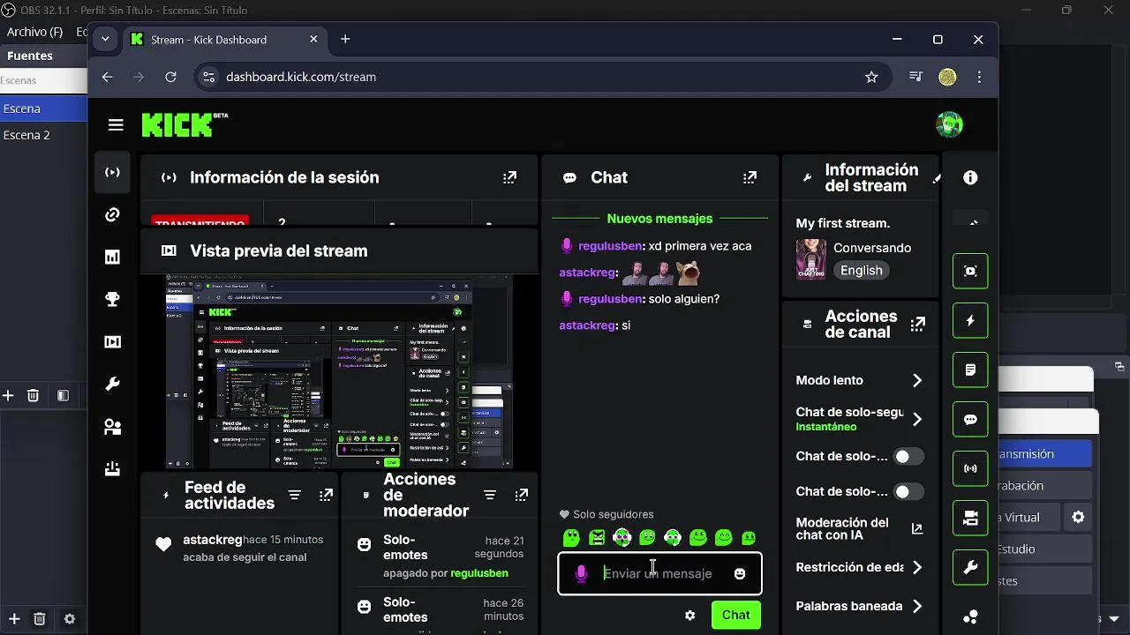This screenshot has height=635, width=1130.
Task: Reload the dashboard.kick.com page
Action: click(170, 77)
